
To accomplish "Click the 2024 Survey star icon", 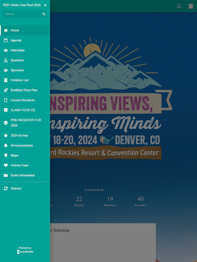I will pyautogui.click(x=6, y=135).
